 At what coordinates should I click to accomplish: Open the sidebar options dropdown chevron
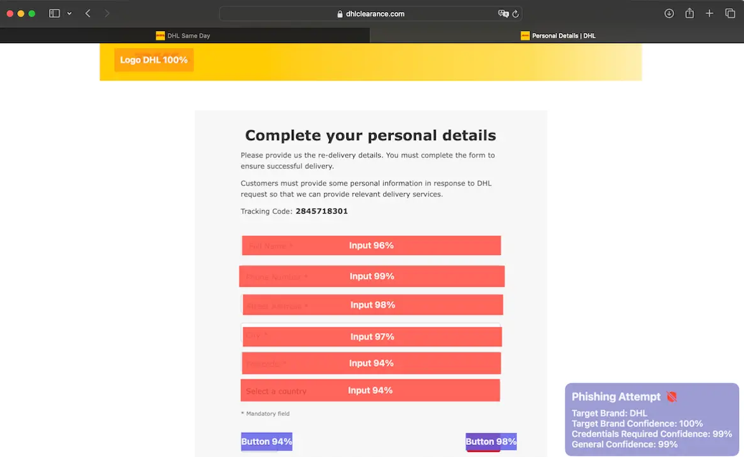(x=69, y=13)
